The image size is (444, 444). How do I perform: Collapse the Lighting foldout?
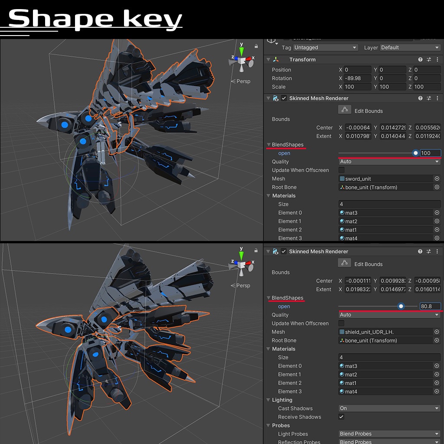[x=268, y=400]
